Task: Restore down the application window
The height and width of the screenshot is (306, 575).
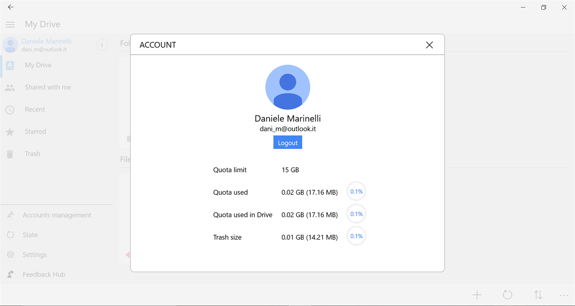Action: point(543,7)
